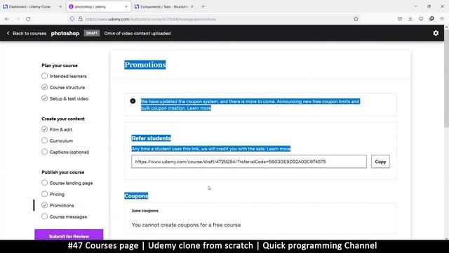Image resolution: width=449 pixels, height=253 pixels.
Task: Select Pricing step
Action: [53, 194]
